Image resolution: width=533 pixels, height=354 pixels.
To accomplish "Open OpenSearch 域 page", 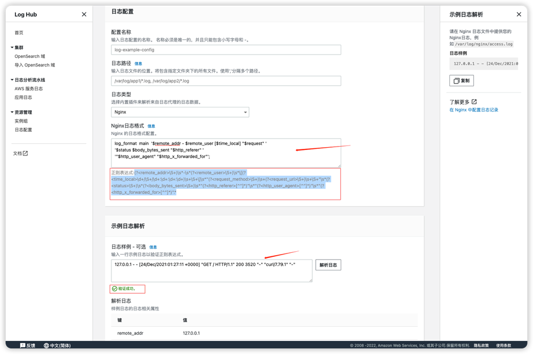I will click(30, 56).
